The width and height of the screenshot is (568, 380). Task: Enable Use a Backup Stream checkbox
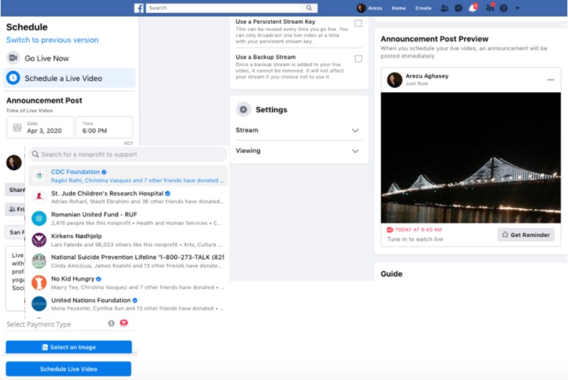(x=358, y=58)
